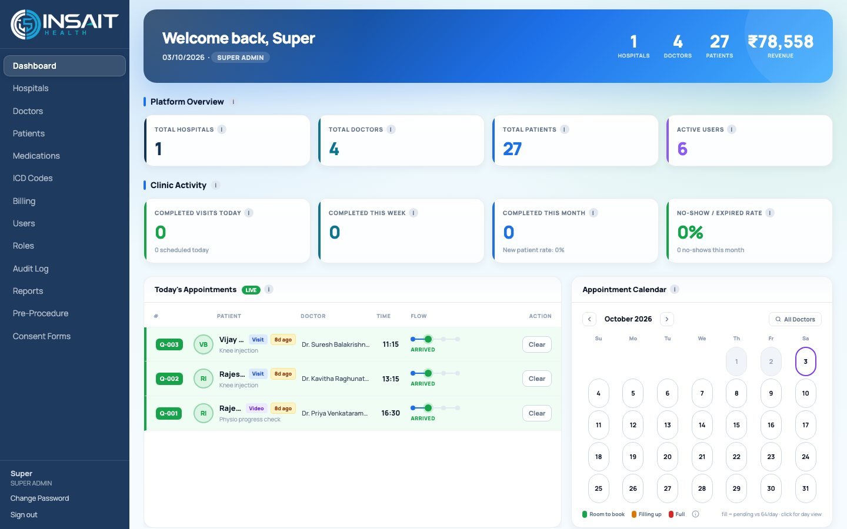Open info icon beside Today's Appointments

coord(269,289)
